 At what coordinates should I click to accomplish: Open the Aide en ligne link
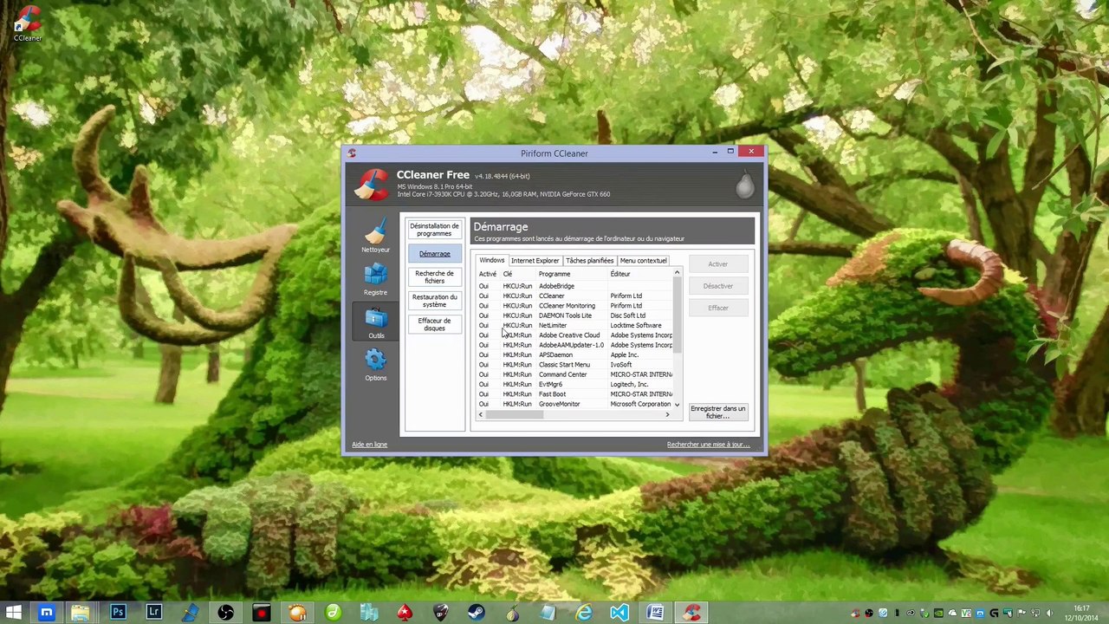point(369,445)
